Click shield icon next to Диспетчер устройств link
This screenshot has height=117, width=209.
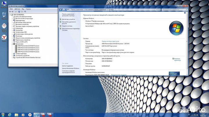[60, 19]
